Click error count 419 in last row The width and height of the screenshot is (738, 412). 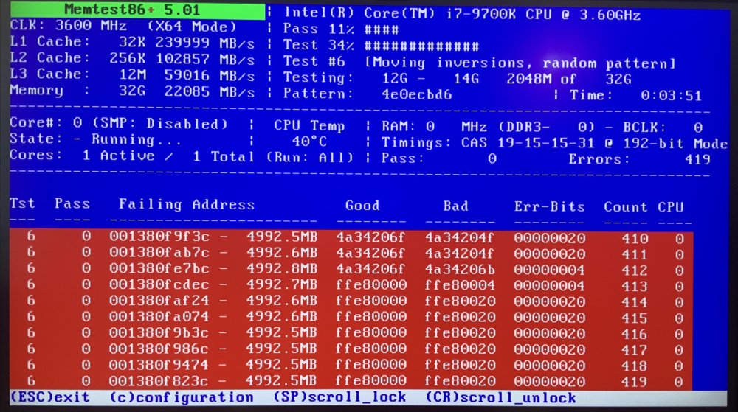(x=635, y=382)
